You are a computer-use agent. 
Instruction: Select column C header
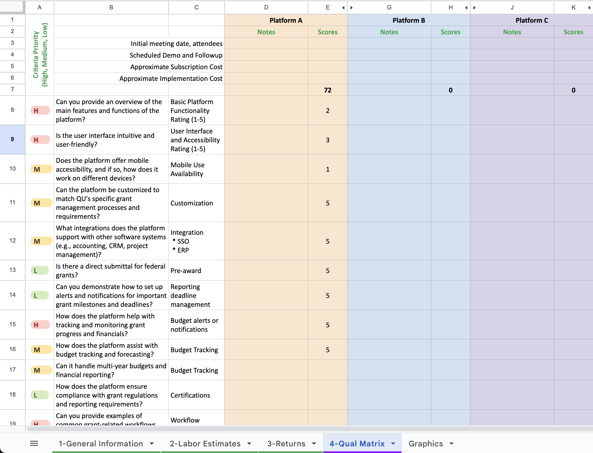(x=197, y=7)
